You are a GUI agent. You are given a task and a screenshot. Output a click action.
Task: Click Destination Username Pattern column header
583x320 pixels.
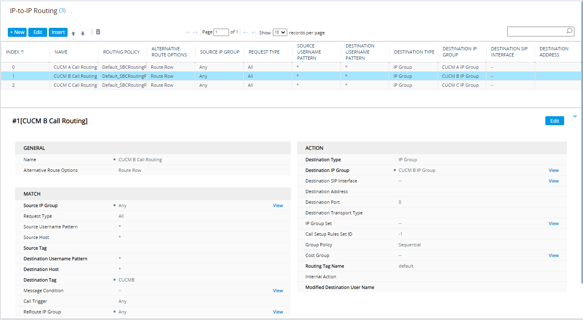[x=360, y=52]
